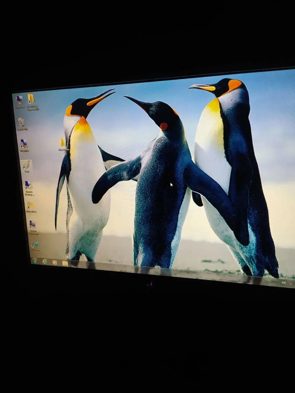
Task: Open Windows Media Player from the taskbar
Action: pos(55,262)
